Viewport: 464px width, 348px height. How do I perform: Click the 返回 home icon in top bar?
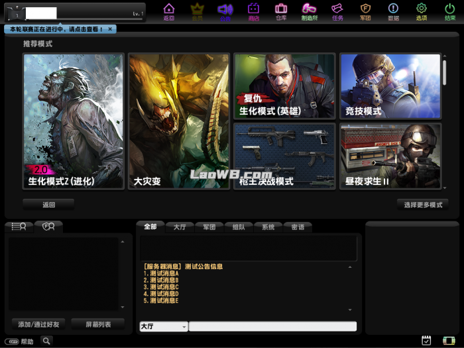click(x=168, y=12)
